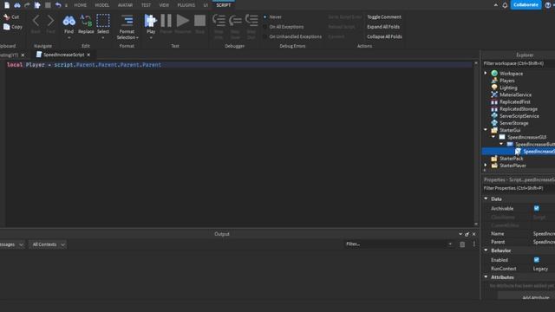Click the Cut scissors icon
Screen dimensions: 555x312
[x=7, y=17]
